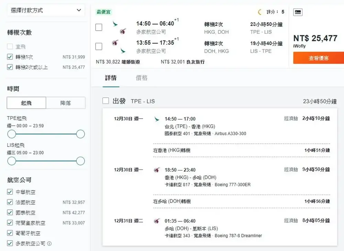344x251 pixels.
Task: Click Cathay Pacific logo on 14:50 — 17:00 segment
Action: pyautogui.click(x=157, y=119)
